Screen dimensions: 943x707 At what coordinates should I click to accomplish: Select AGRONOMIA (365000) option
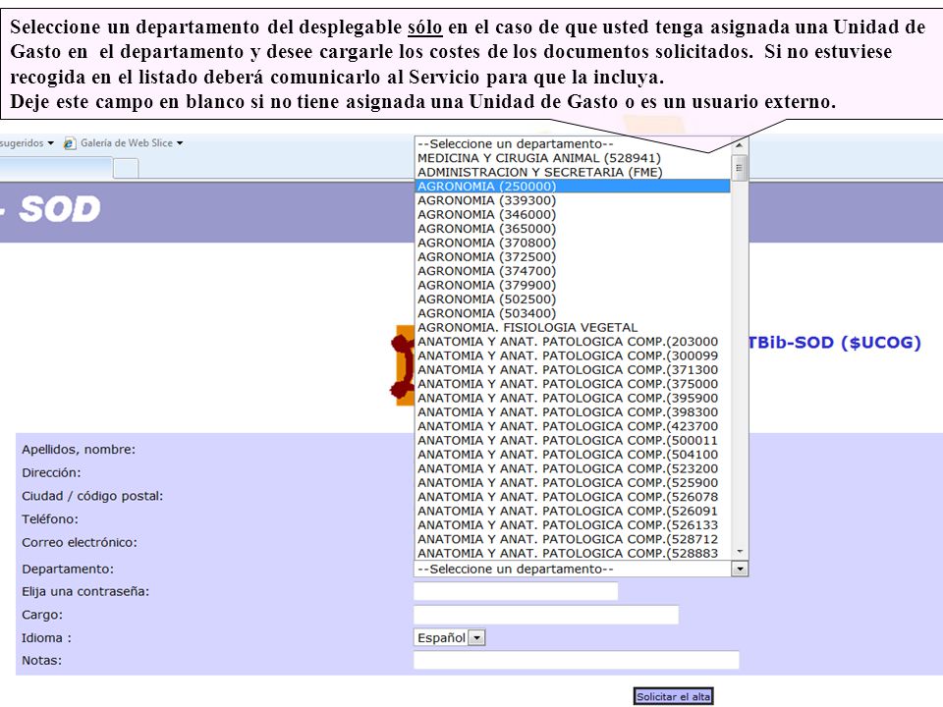pos(573,229)
